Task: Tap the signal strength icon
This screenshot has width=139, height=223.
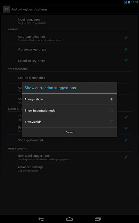Action: pyautogui.click(x=125, y=2)
